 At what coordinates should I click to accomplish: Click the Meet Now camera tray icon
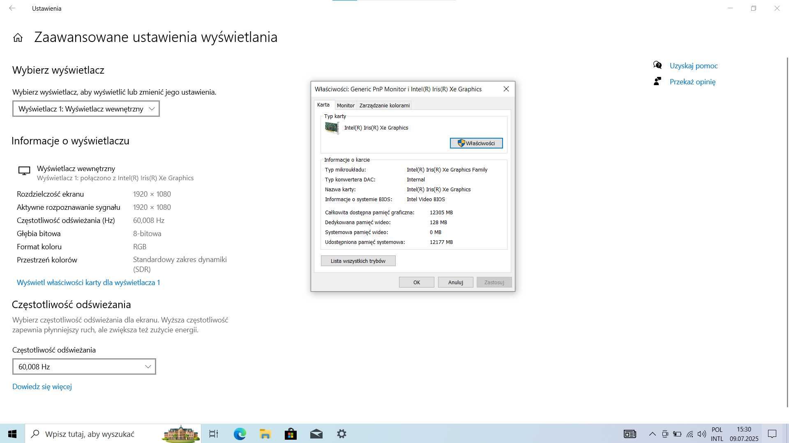coord(665,434)
